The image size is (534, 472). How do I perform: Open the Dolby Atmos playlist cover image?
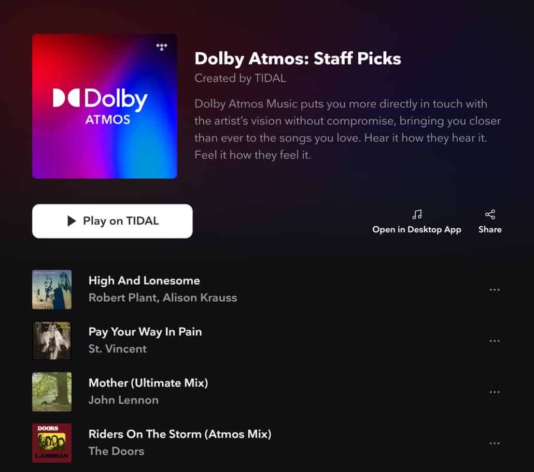tap(105, 106)
